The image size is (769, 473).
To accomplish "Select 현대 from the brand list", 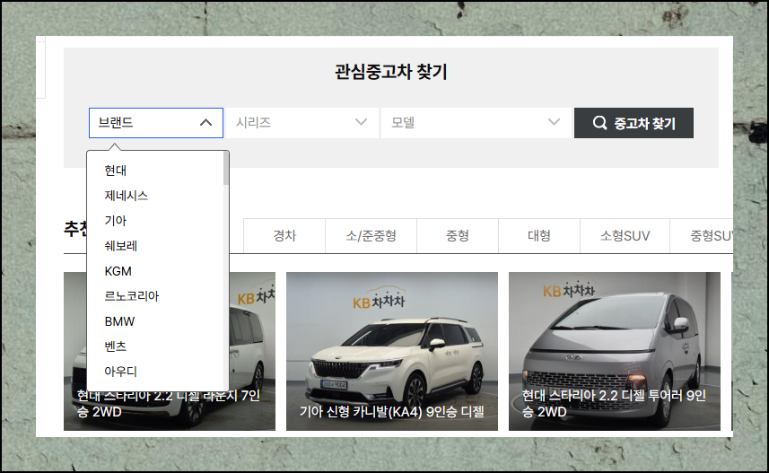I will (116, 171).
